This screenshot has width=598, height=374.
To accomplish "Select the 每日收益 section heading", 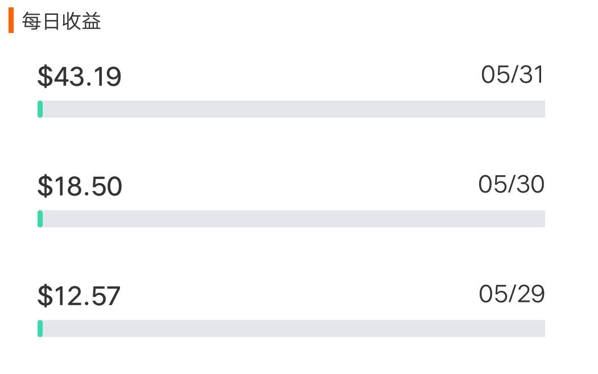I will pyautogui.click(x=61, y=21).
